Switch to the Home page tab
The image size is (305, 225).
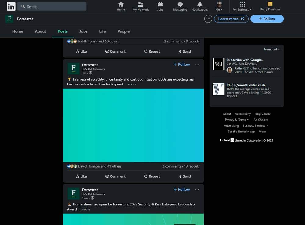click(x=18, y=31)
